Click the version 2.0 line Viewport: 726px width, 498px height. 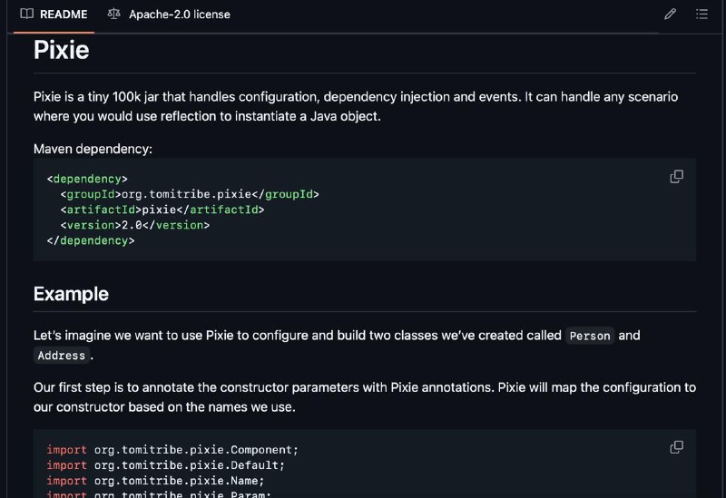pos(134,225)
